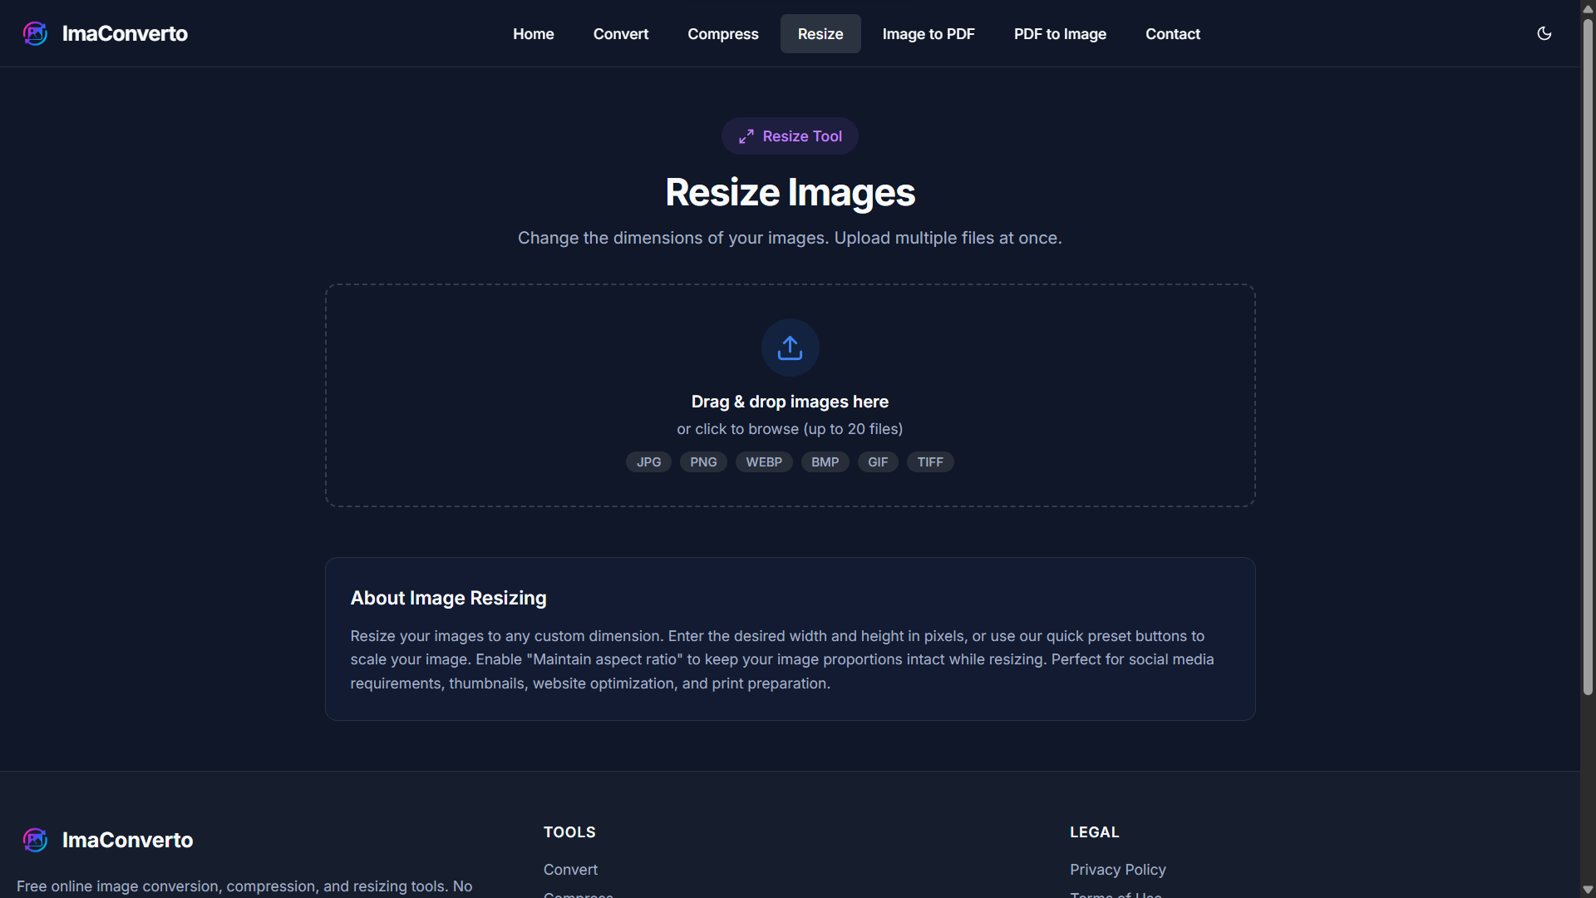1596x898 pixels.
Task: Open the Contact page
Action: click(x=1172, y=33)
